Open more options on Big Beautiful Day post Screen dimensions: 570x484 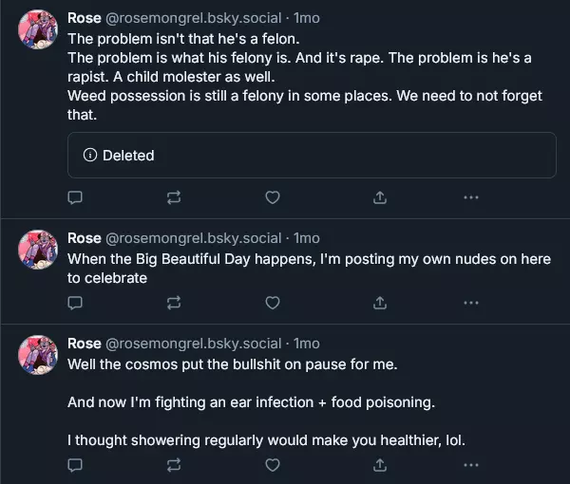(x=470, y=303)
